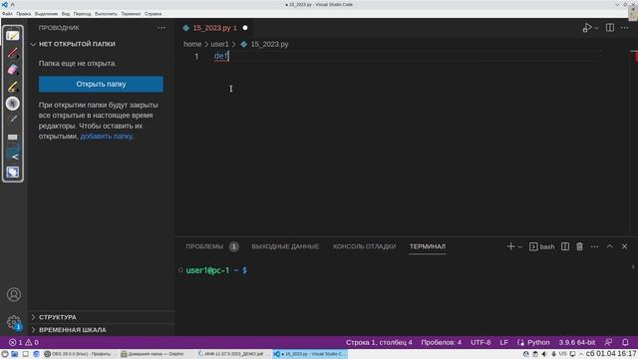This screenshot has height=359, width=638.
Task: Open the Переход menu
Action: click(82, 14)
